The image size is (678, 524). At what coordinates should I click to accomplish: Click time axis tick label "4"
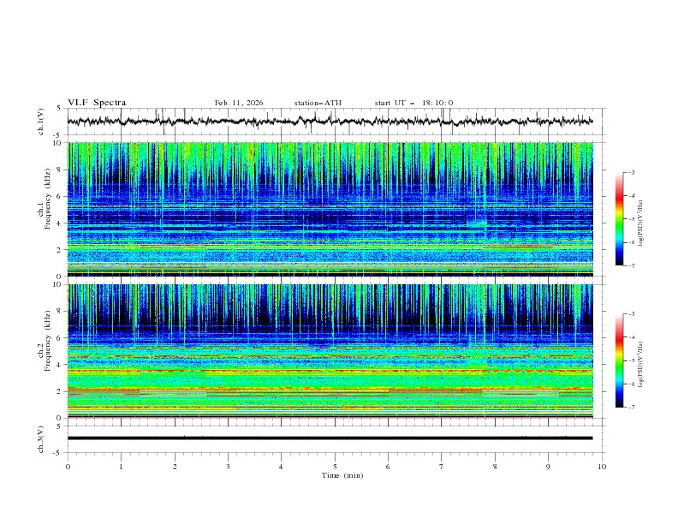click(x=281, y=467)
